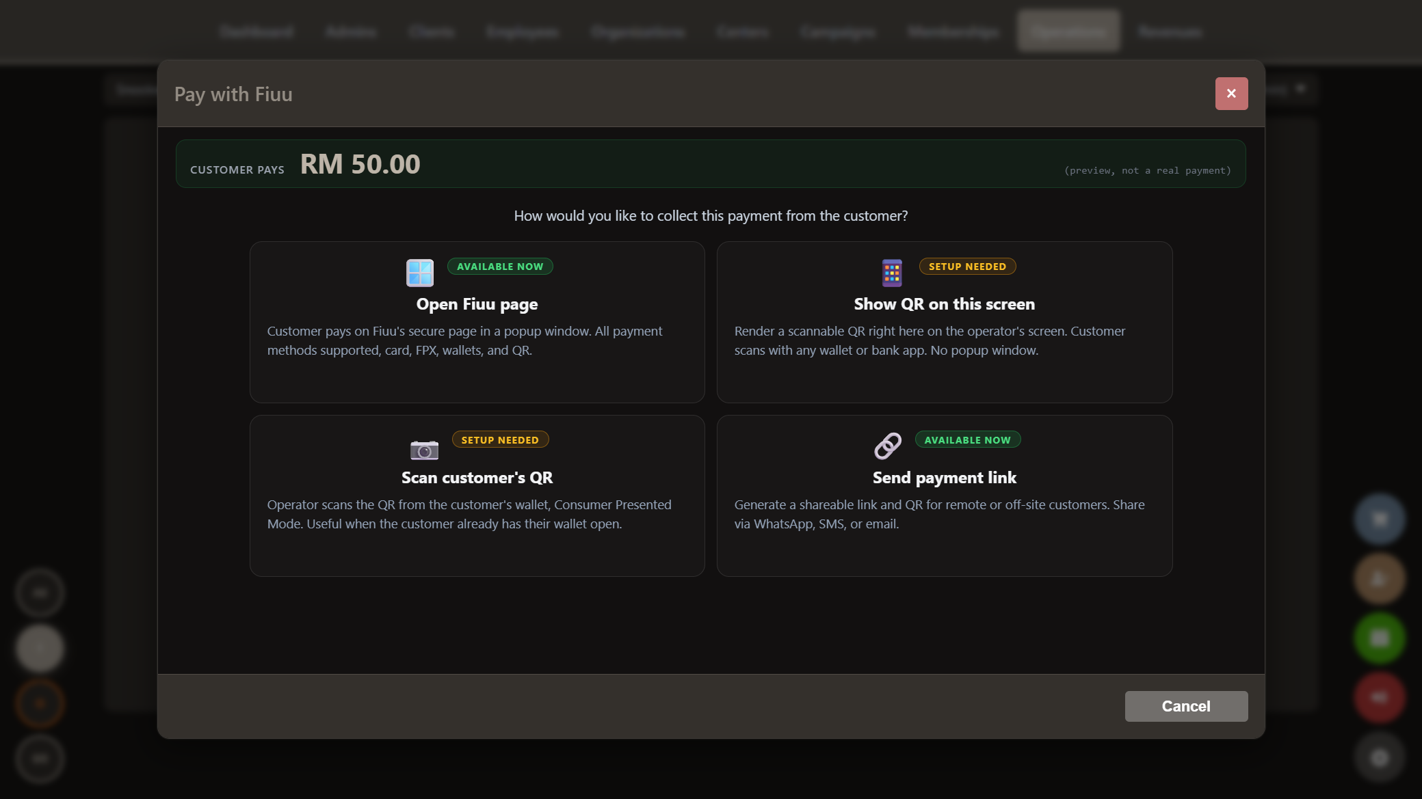Click the 'Operator scans the QR' description
This screenshot has height=799, width=1422.
(x=469, y=514)
